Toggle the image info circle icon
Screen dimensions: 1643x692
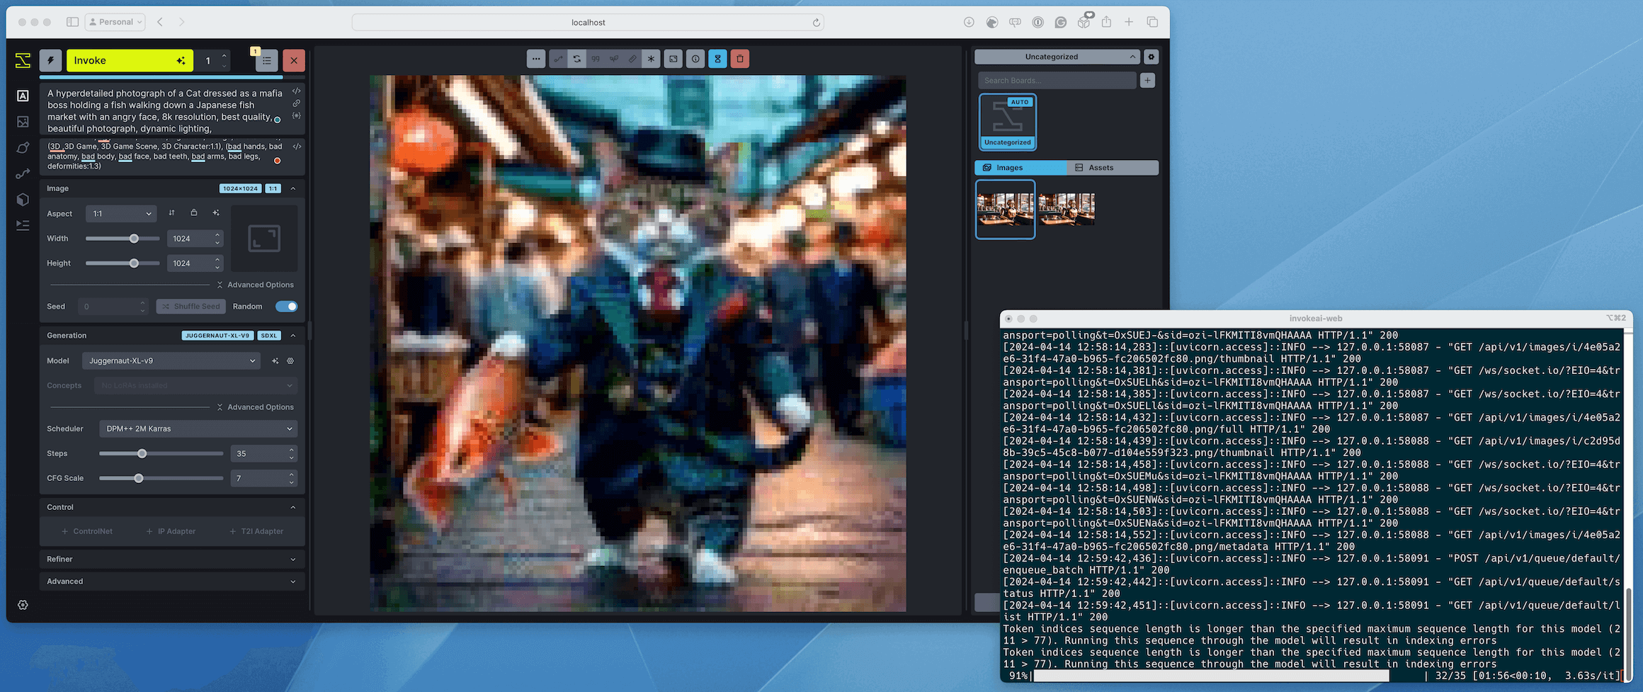[695, 59]
